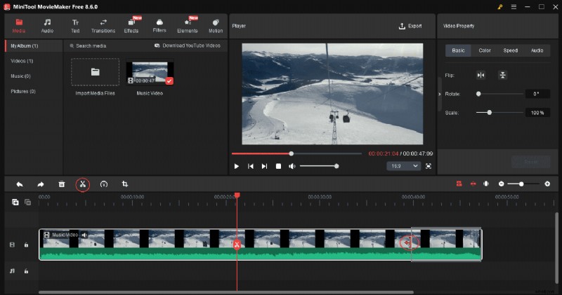Click the scissors icon on the playhead
Image resolution: width=562 pixels, height=295 pixels.
tap(237, 245)
